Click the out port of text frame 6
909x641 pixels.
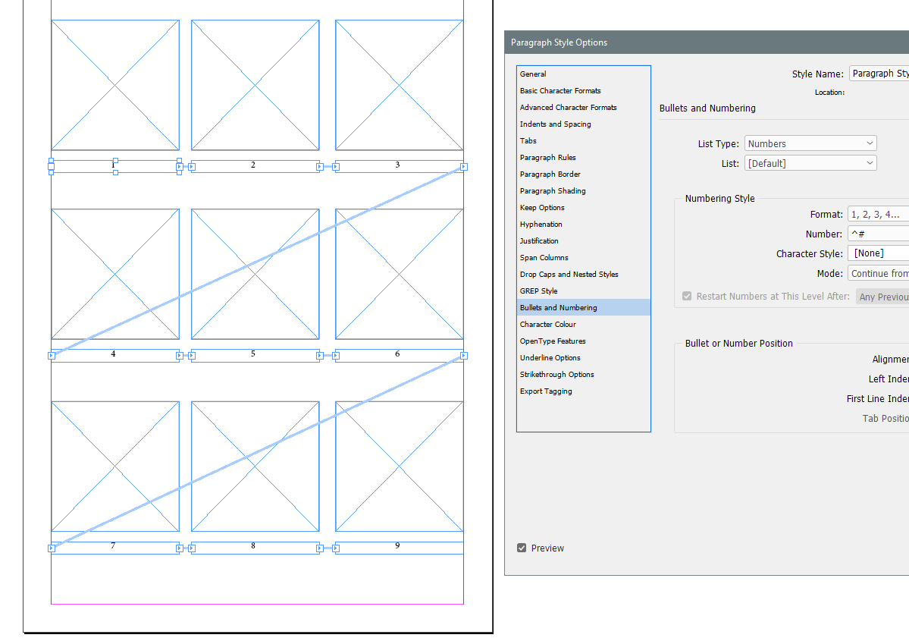pos(464,356)
